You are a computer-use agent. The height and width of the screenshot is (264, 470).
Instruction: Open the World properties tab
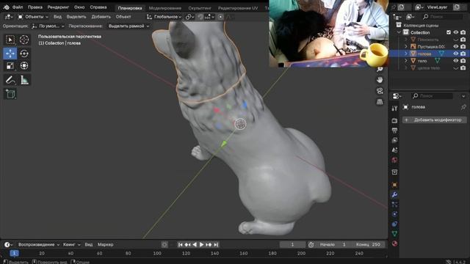pyautogui.click(x=394, y=160)
